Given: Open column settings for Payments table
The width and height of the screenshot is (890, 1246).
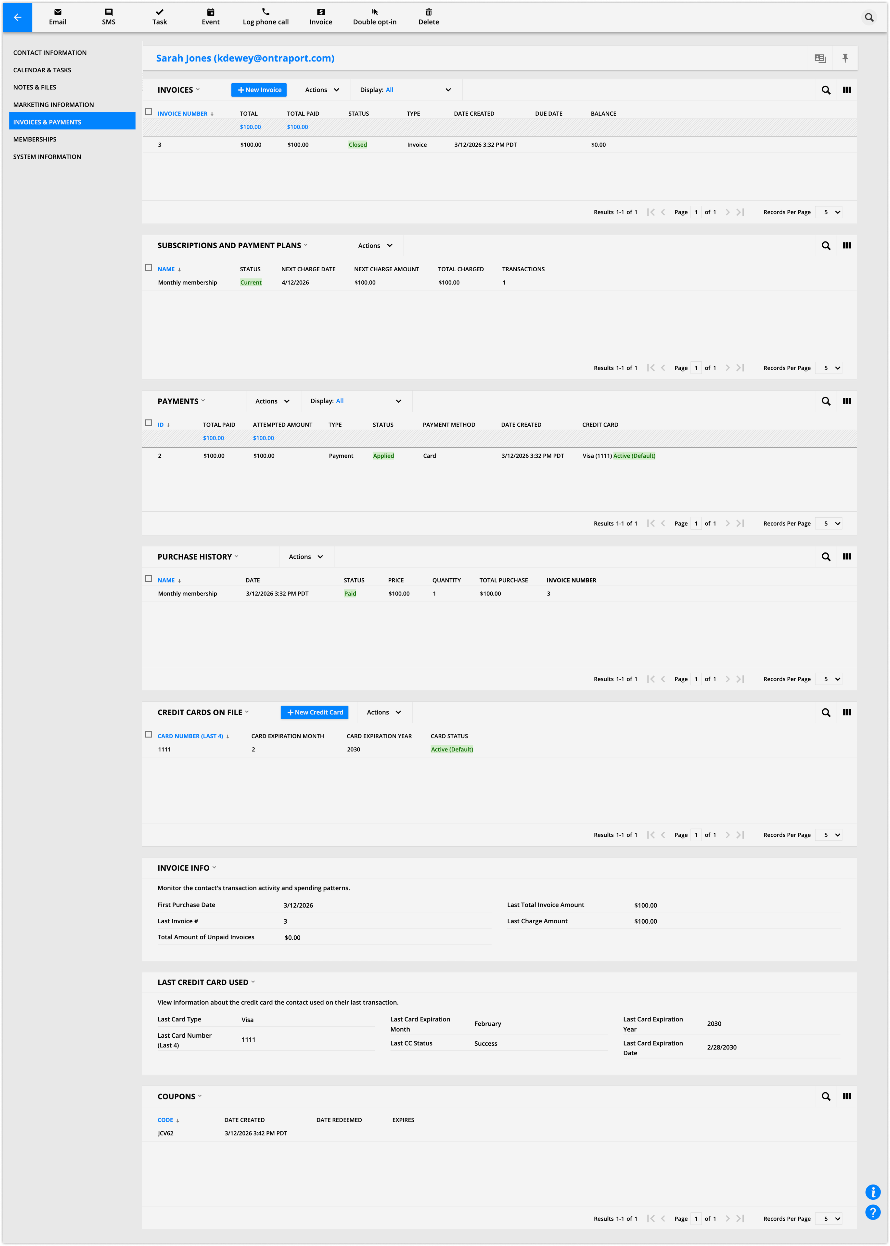Looking at the screenshot, I should (846, 401).
